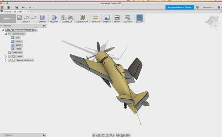Screen dimensions: 222x137
Task: Select the New Component assemble tool
Action: [64, 17]
